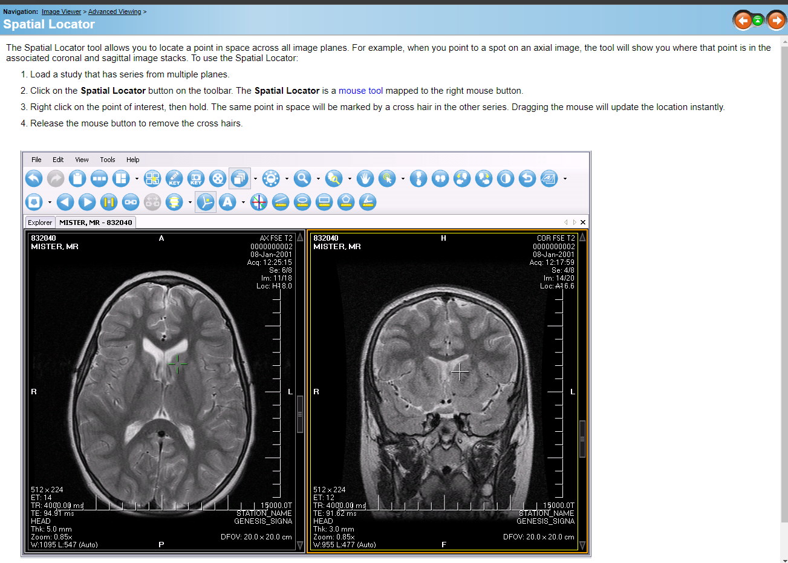The height and width of the screenshot is (563, 788).
Task: Toggle the text overlay layers icon
Action: coord(549,178)
